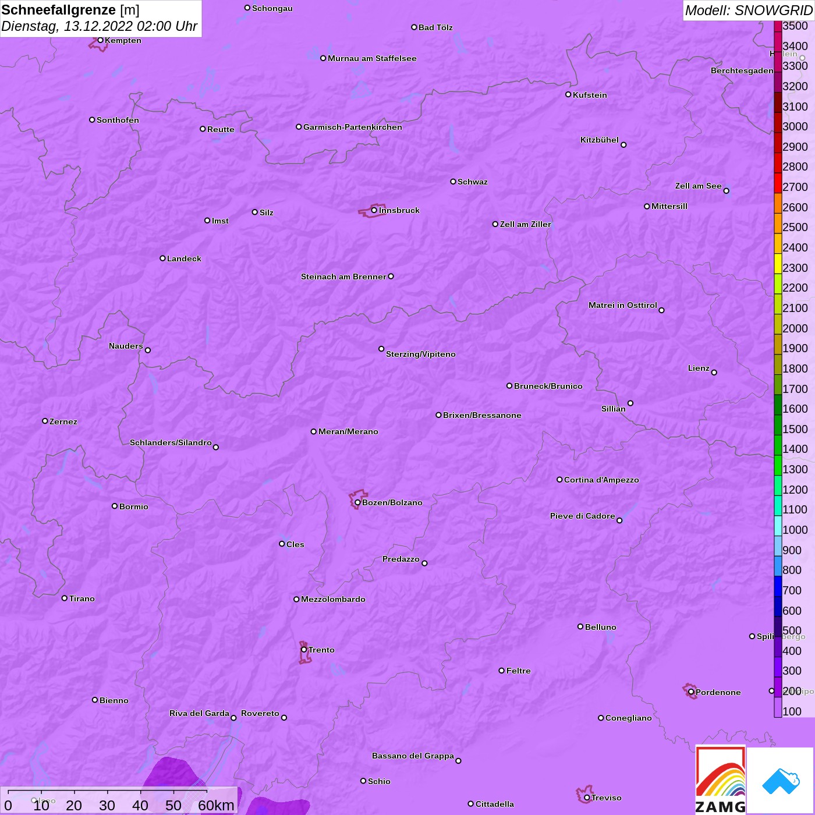Click the Belluno location dot
815x815 pixels.
pos(580,626)
